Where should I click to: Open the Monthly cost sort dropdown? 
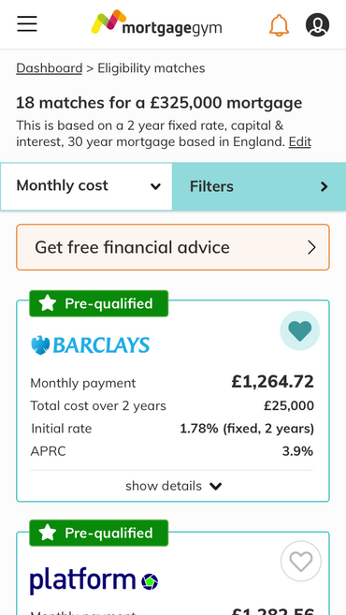[86, 186]
